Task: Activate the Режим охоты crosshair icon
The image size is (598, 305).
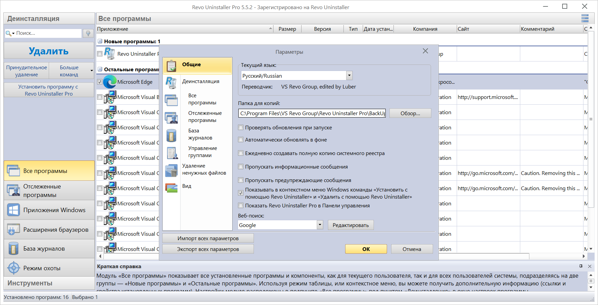Action: [14, 268]
